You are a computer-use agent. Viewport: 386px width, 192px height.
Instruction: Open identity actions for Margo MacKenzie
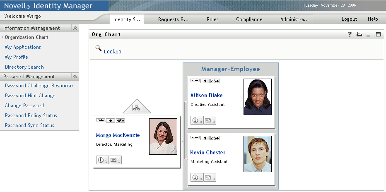pos(102,160)
